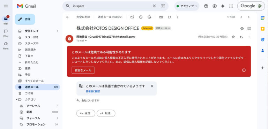Select the 迷惑メール spam folder
Viewport: 268px width, 129px height.
(37, 87)
